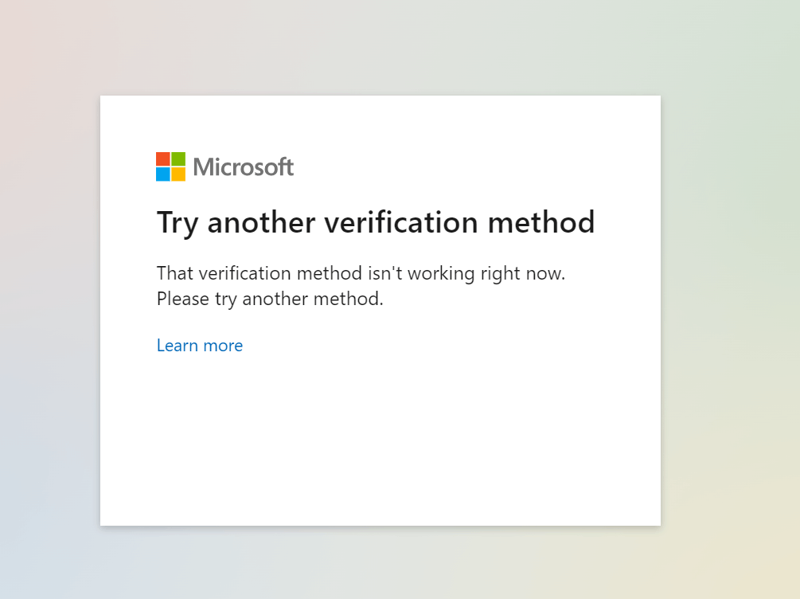Click the yellow square of Microsoft logo
This screenshot has height=599, width=800.
(178, 174)
